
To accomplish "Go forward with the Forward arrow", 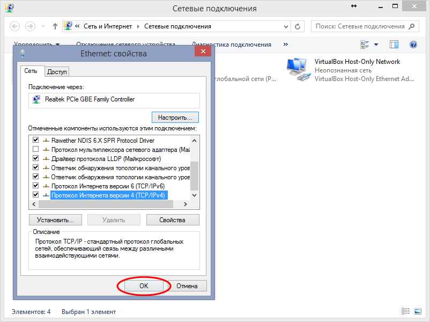I will point(30,26).
